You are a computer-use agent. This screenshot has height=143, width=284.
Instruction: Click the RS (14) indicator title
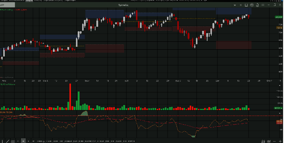click(x=6, y=112)
